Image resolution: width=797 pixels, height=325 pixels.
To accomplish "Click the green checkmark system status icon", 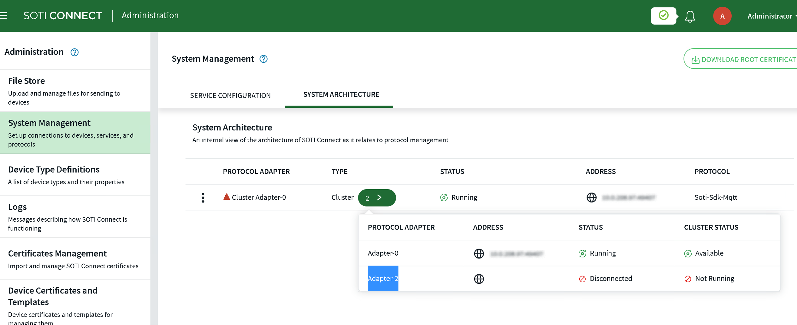I will coord(663,15).
